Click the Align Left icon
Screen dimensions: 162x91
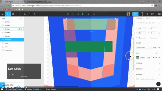click(138, 23)
